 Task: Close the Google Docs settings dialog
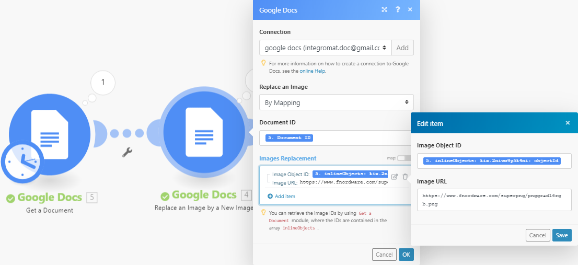tap(410, 9)
